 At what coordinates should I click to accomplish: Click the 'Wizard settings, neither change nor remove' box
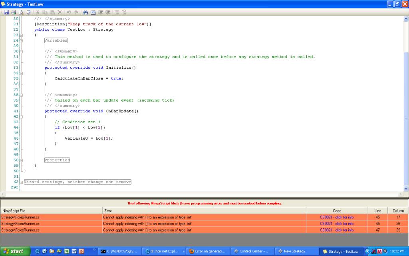[77, 182]
